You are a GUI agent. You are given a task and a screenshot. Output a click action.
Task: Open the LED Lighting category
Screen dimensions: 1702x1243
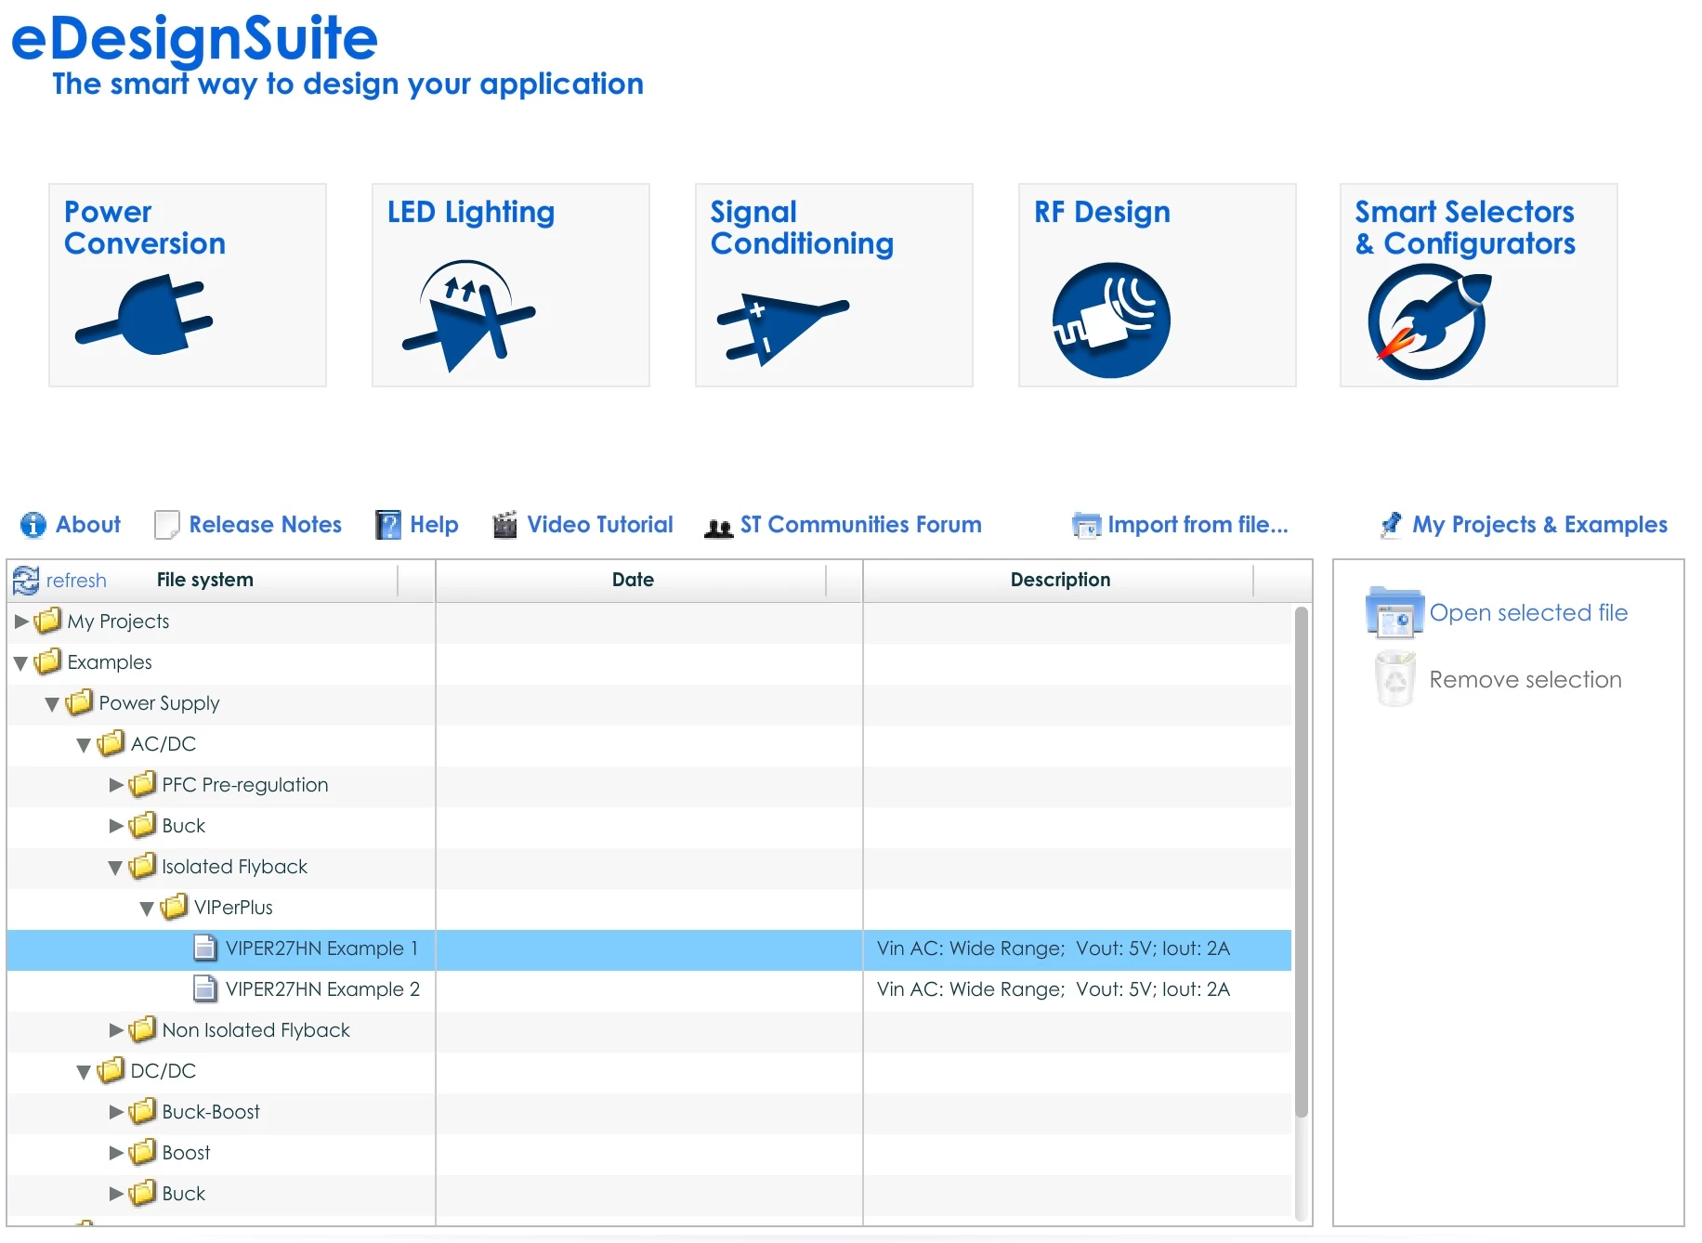click(x=511, y=285)
